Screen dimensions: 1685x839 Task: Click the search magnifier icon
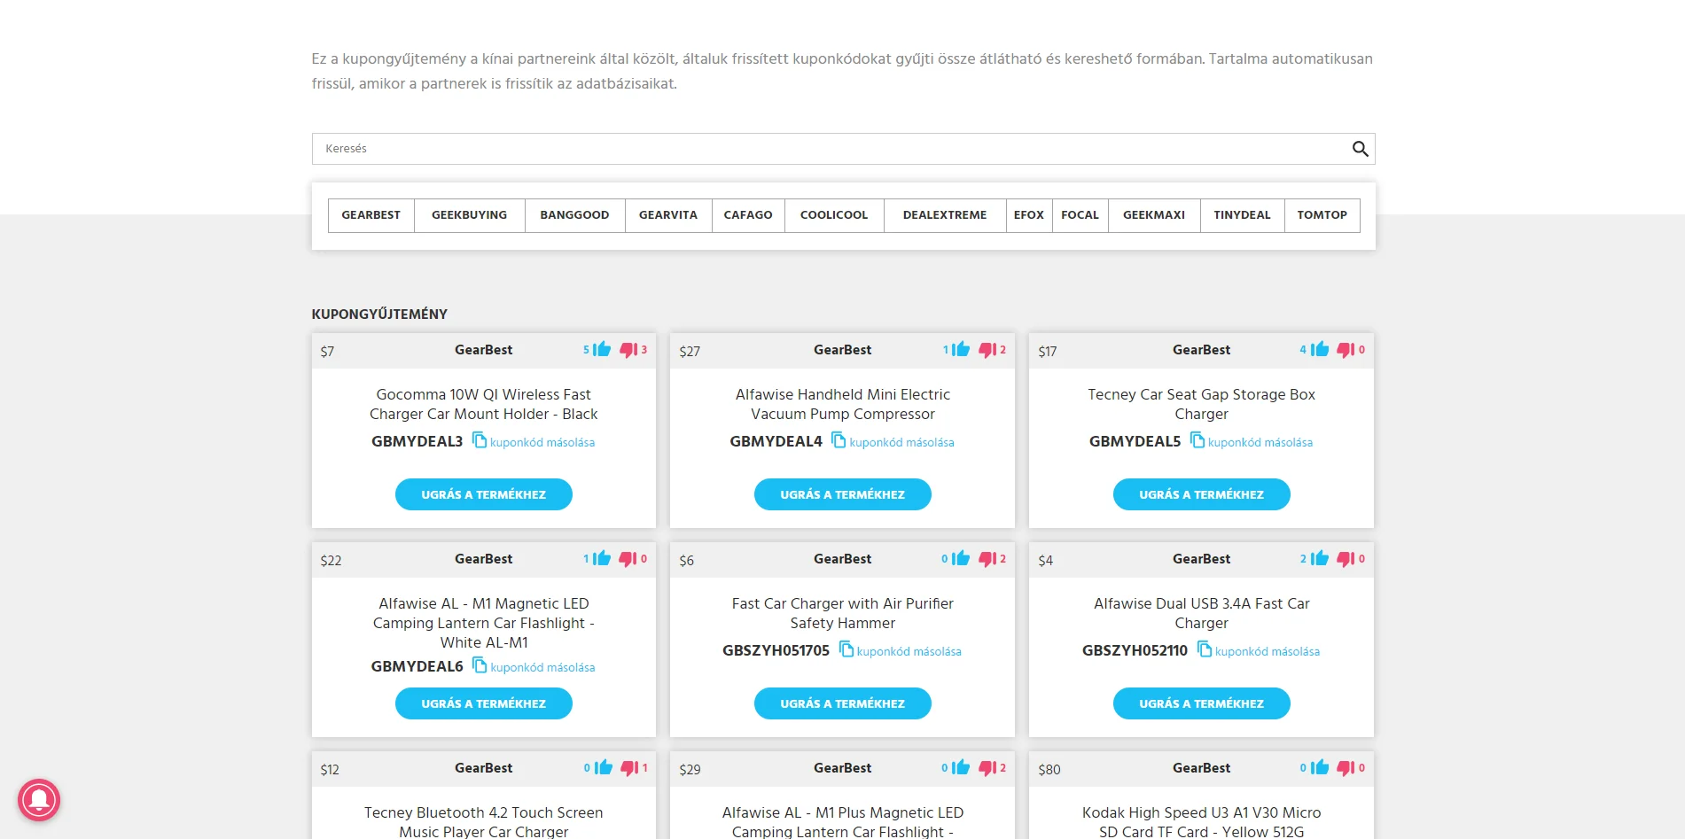point(1360,149)
